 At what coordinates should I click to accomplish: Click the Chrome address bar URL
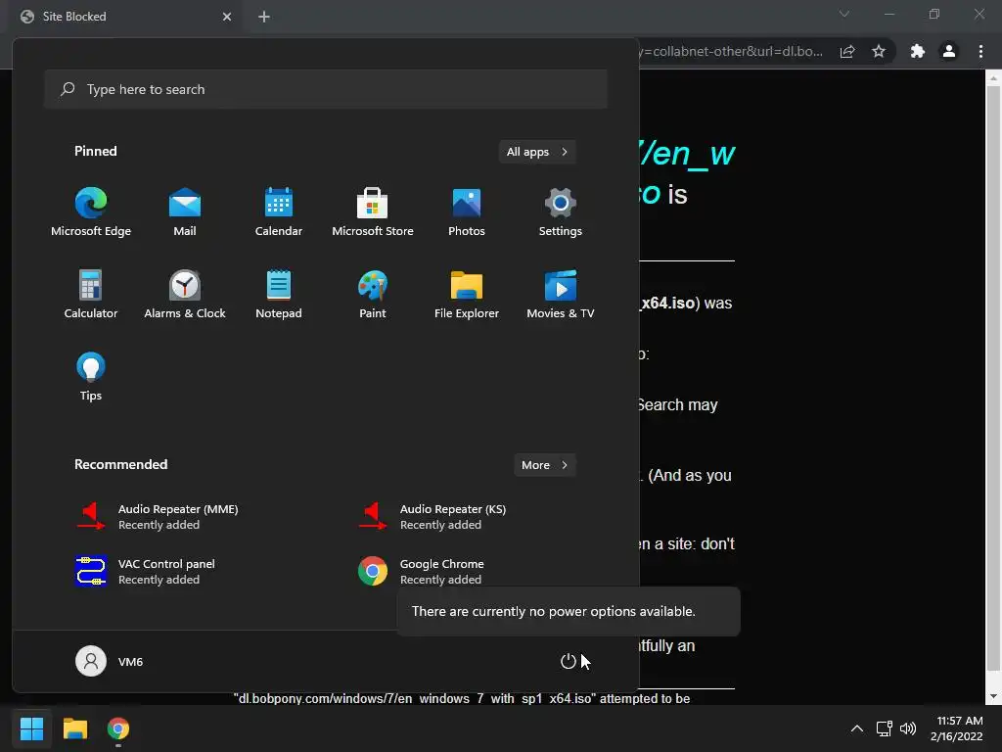(x=731, y=51)
